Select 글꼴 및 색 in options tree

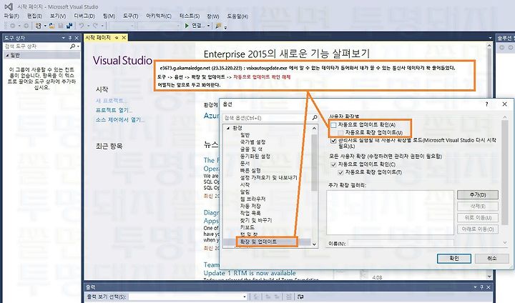(251, 149)
